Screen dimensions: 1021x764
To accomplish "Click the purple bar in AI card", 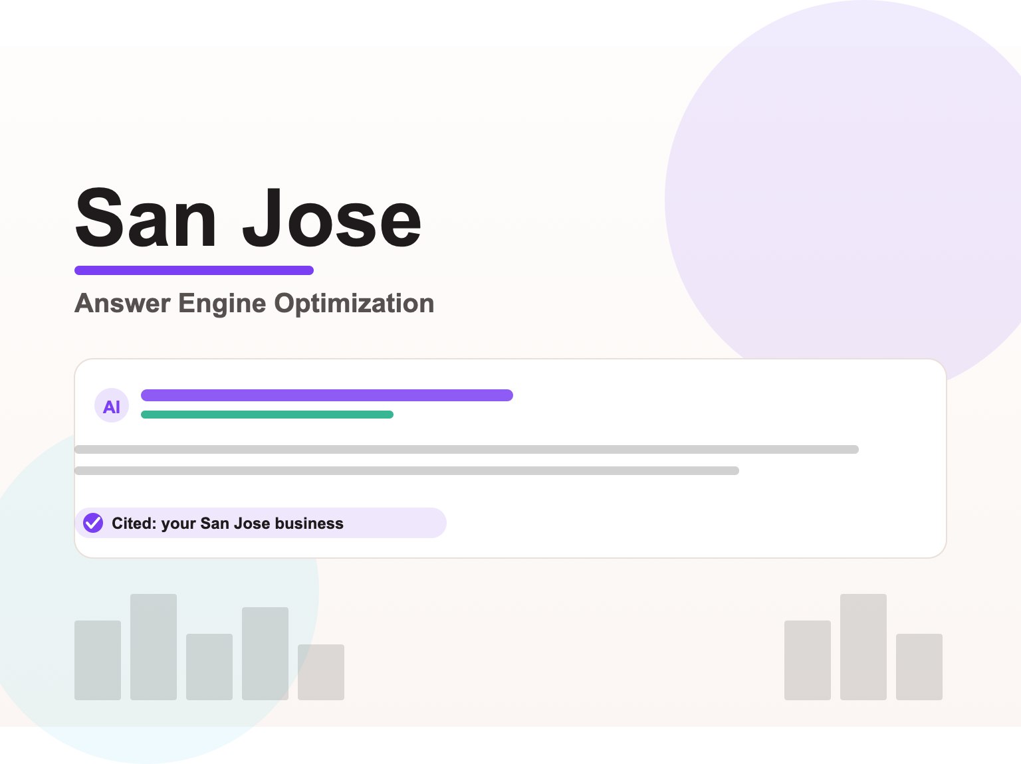I will coord(327,395).
